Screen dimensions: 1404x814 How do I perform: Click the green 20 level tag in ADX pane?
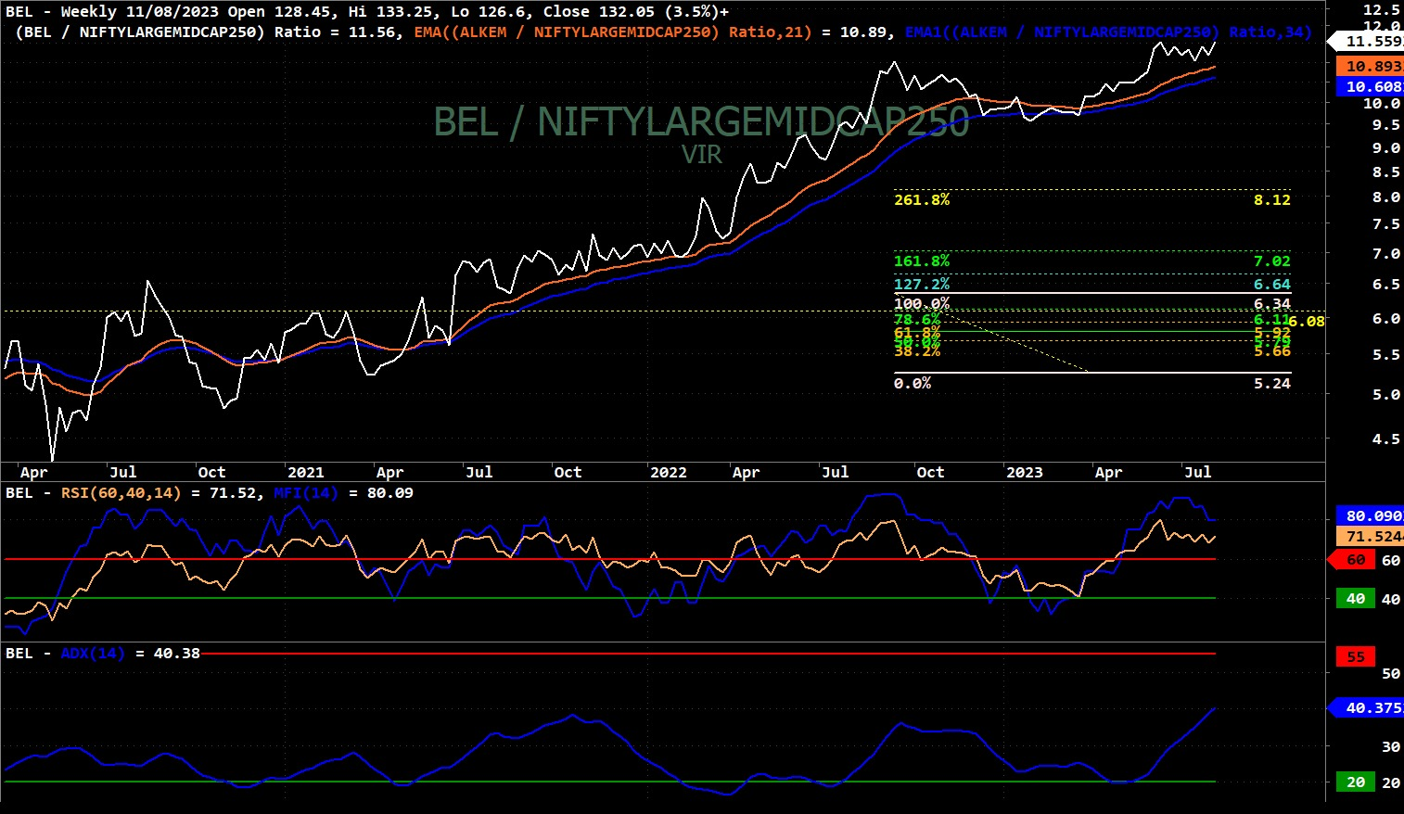click(x=1356, y=782)
